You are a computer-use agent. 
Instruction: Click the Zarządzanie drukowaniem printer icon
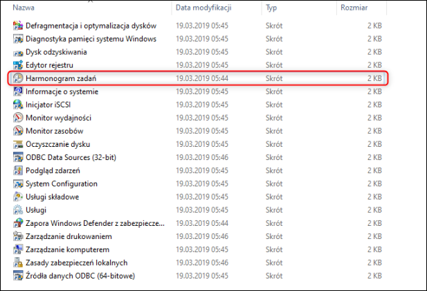tap(18, 236)
